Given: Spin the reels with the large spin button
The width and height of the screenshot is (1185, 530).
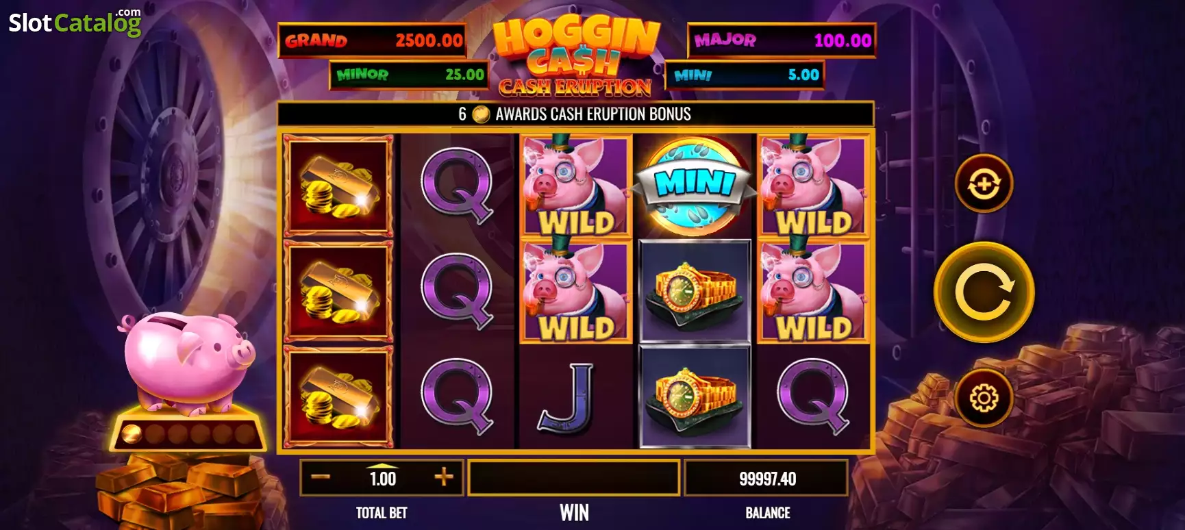Looking at the screenshot, I should 984,292.
